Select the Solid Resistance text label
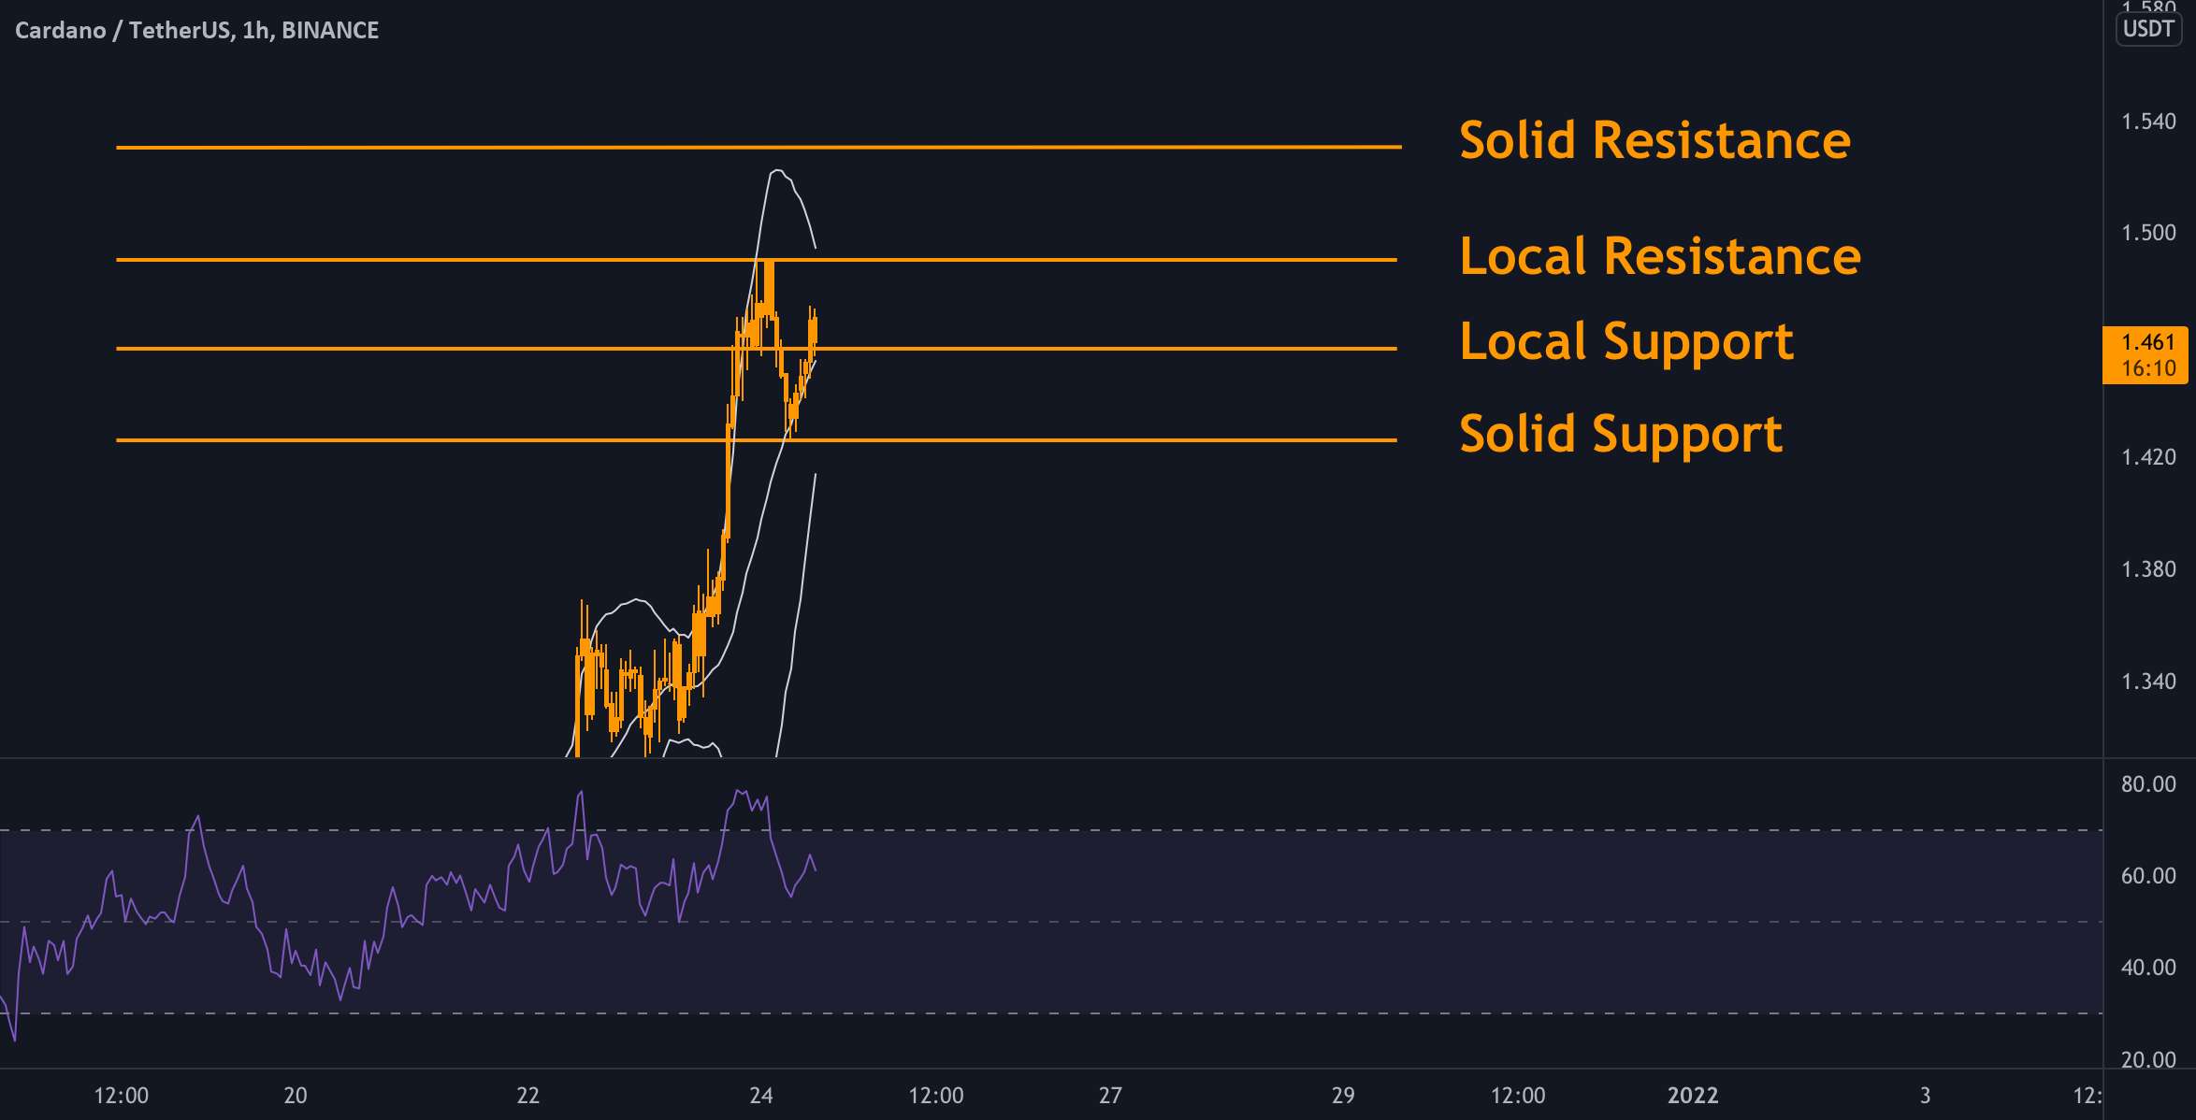This screenshot has height=1120, width=2196. [1654, 140]
